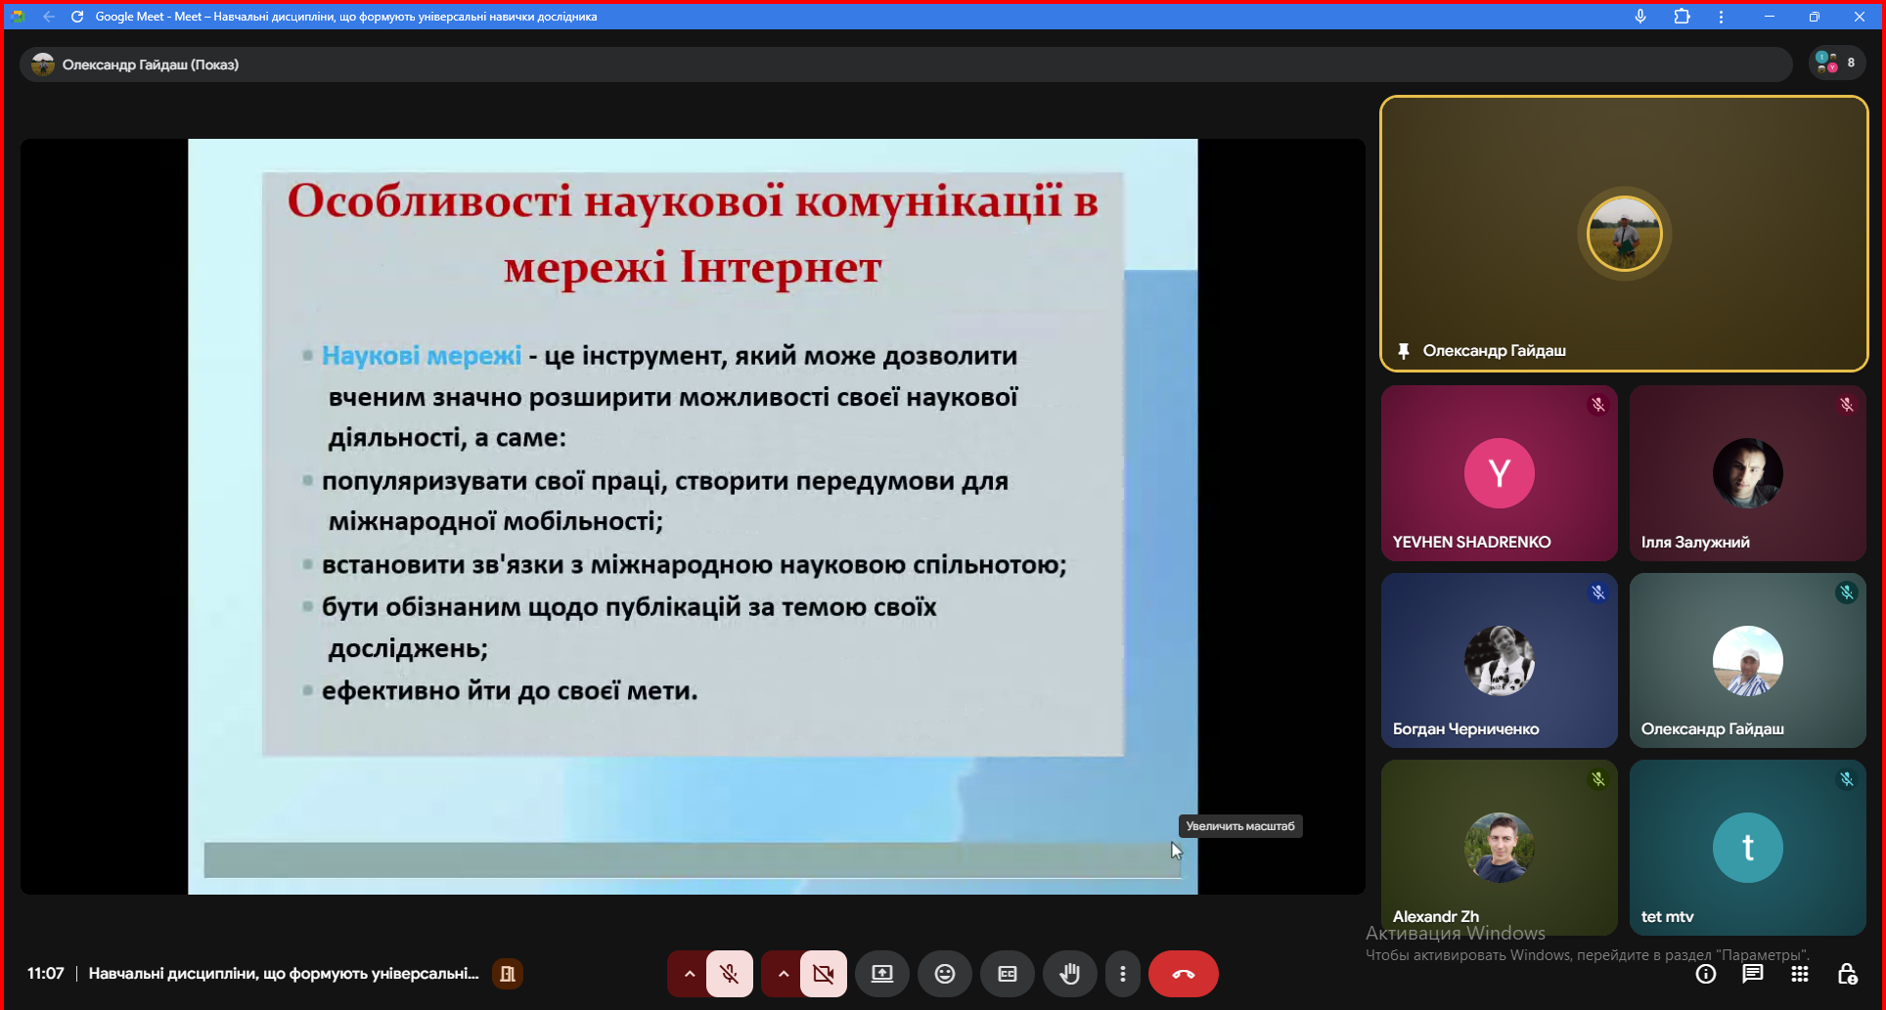Select the pinned Олександр Гайдаш large tile

pos(1624,234)
